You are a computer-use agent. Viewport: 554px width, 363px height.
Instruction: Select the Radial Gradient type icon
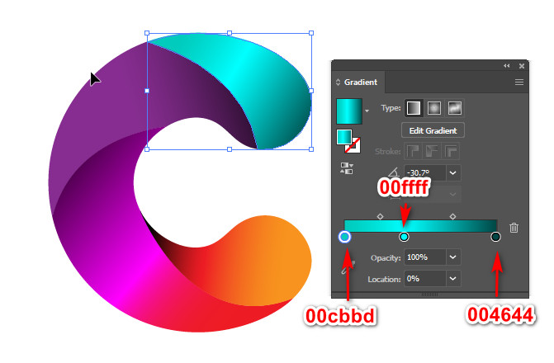(x=434, y=108)
